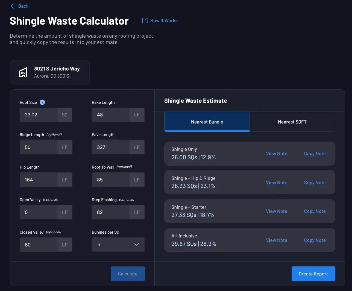The image size is (352, 291).
Task: Click the Roof Size input field
Action: (x=39, y=115)
